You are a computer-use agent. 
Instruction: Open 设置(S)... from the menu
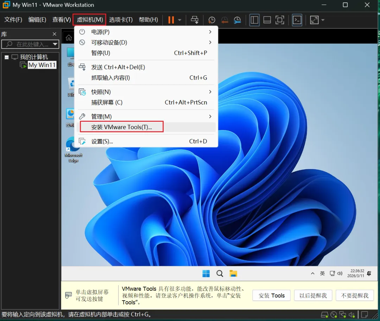(146, 141)
